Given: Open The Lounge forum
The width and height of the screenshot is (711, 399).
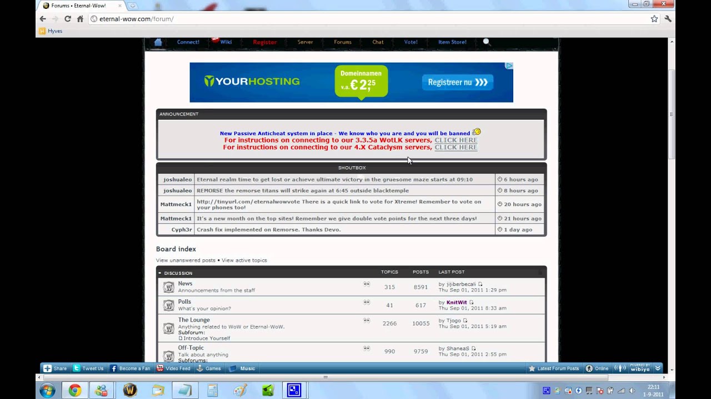Looking at the screenshot, I should click(x=194, y=320).
